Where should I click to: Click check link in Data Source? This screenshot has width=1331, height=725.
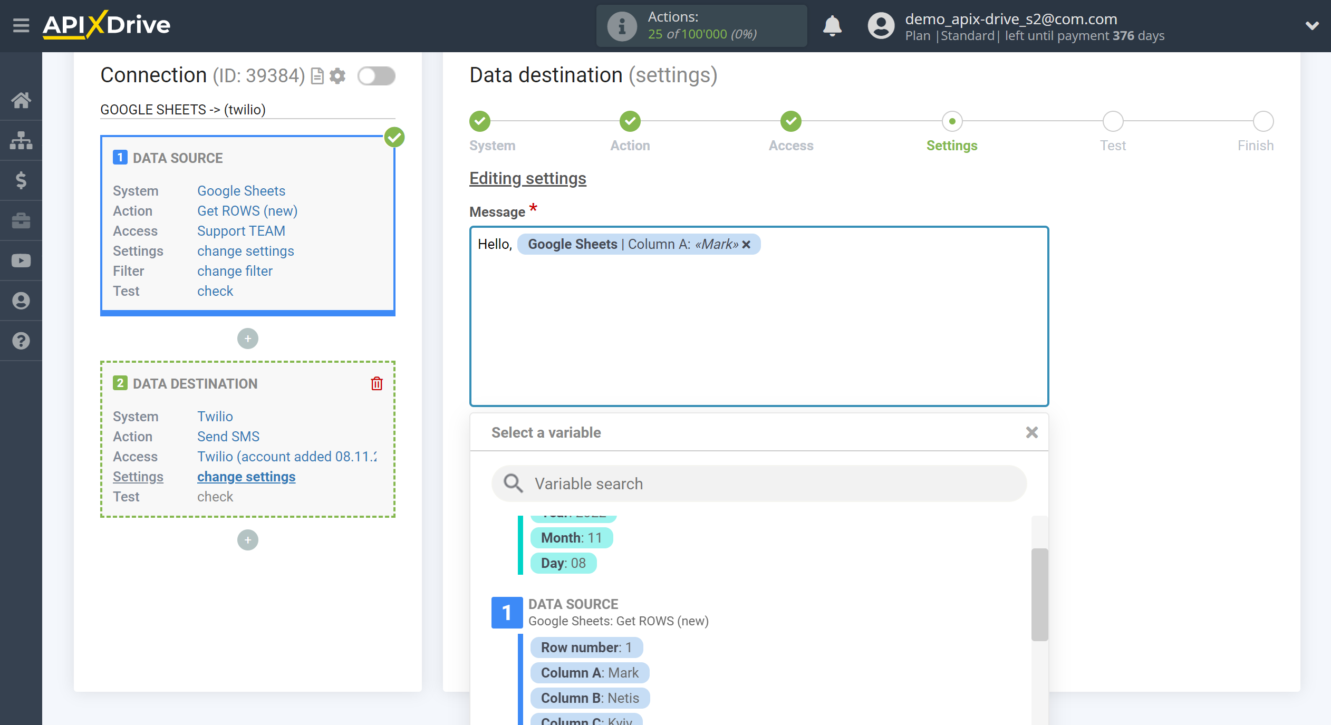(215, 291)
